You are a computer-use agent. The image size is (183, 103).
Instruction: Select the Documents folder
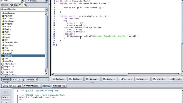9,18
